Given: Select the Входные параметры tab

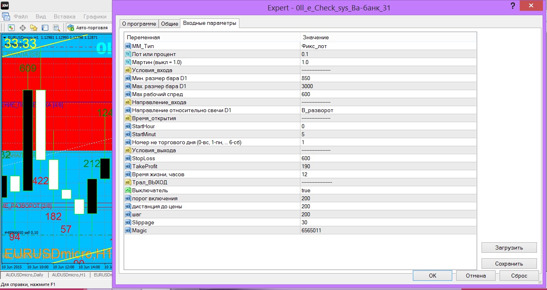Looking at the screenshot, I should point(210,23).
